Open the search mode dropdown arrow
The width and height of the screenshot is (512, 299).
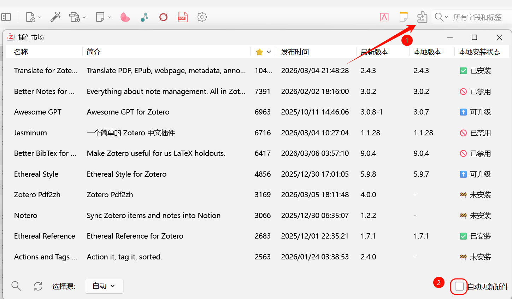click(x=447, y=17)
